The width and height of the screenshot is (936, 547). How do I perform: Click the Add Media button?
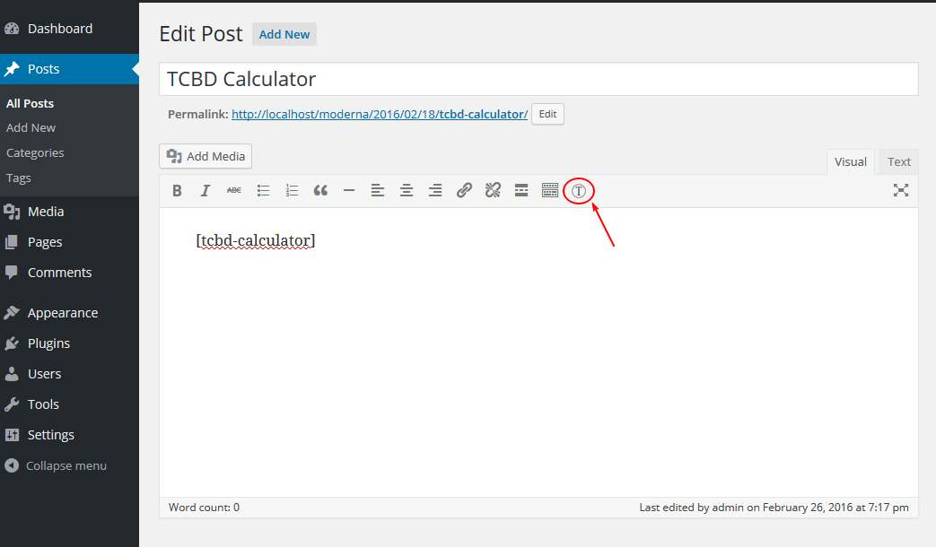206,156
